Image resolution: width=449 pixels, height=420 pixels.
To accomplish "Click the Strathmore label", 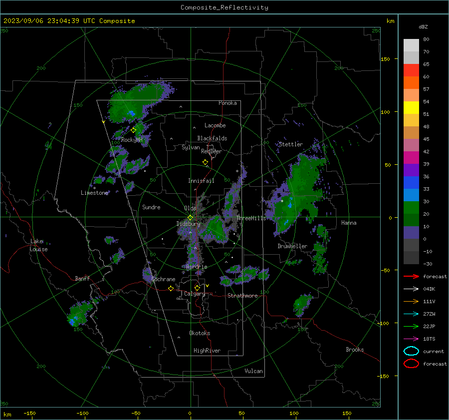I will [242, 296].
